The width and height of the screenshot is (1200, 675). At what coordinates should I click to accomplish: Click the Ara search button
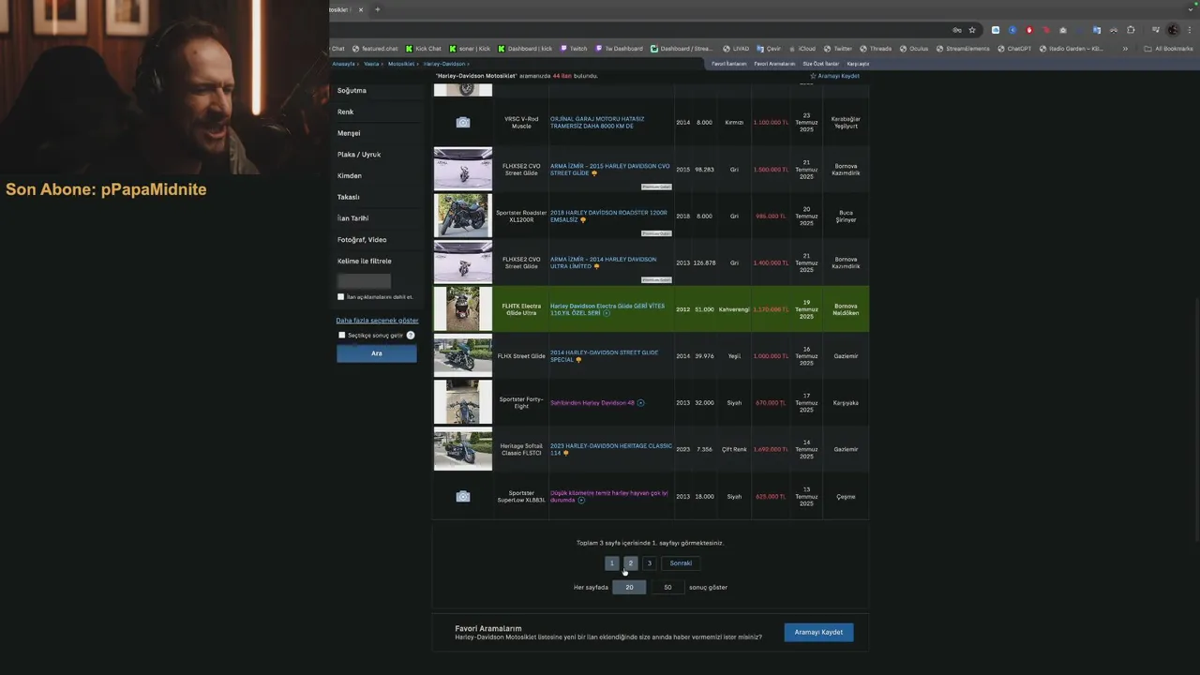[377, 353]
